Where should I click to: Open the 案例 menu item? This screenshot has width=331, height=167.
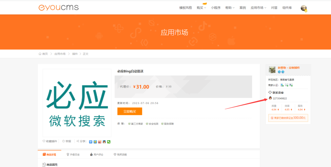point(243,8)
